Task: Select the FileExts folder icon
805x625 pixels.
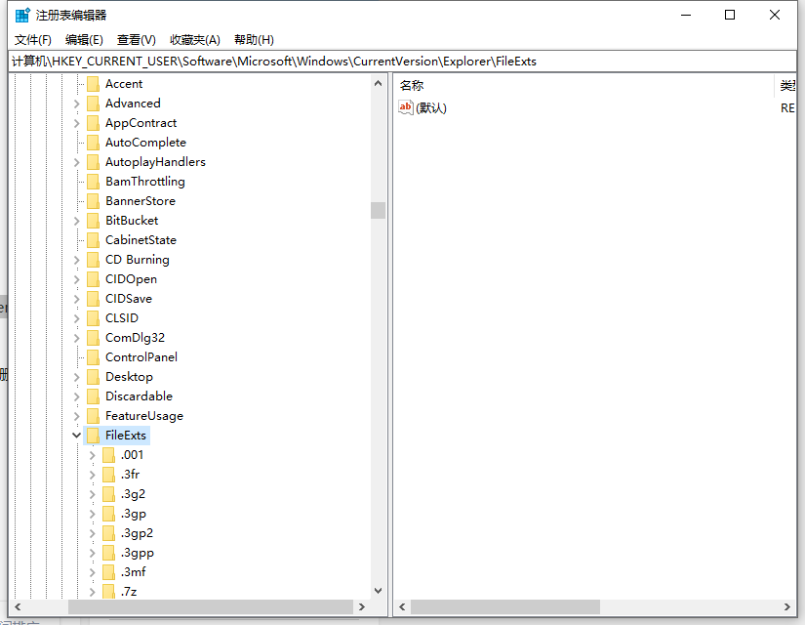Action: tap(93, 435)
